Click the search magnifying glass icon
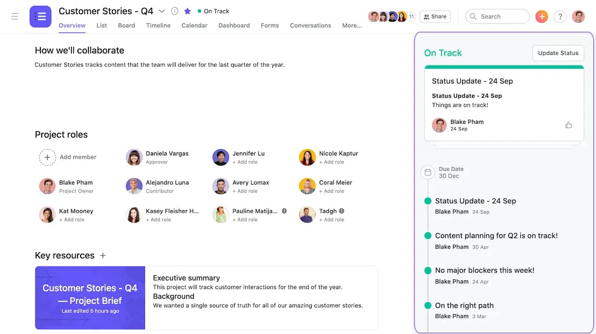The width and height of the screenshot is (596, 334). coord(473,16)
